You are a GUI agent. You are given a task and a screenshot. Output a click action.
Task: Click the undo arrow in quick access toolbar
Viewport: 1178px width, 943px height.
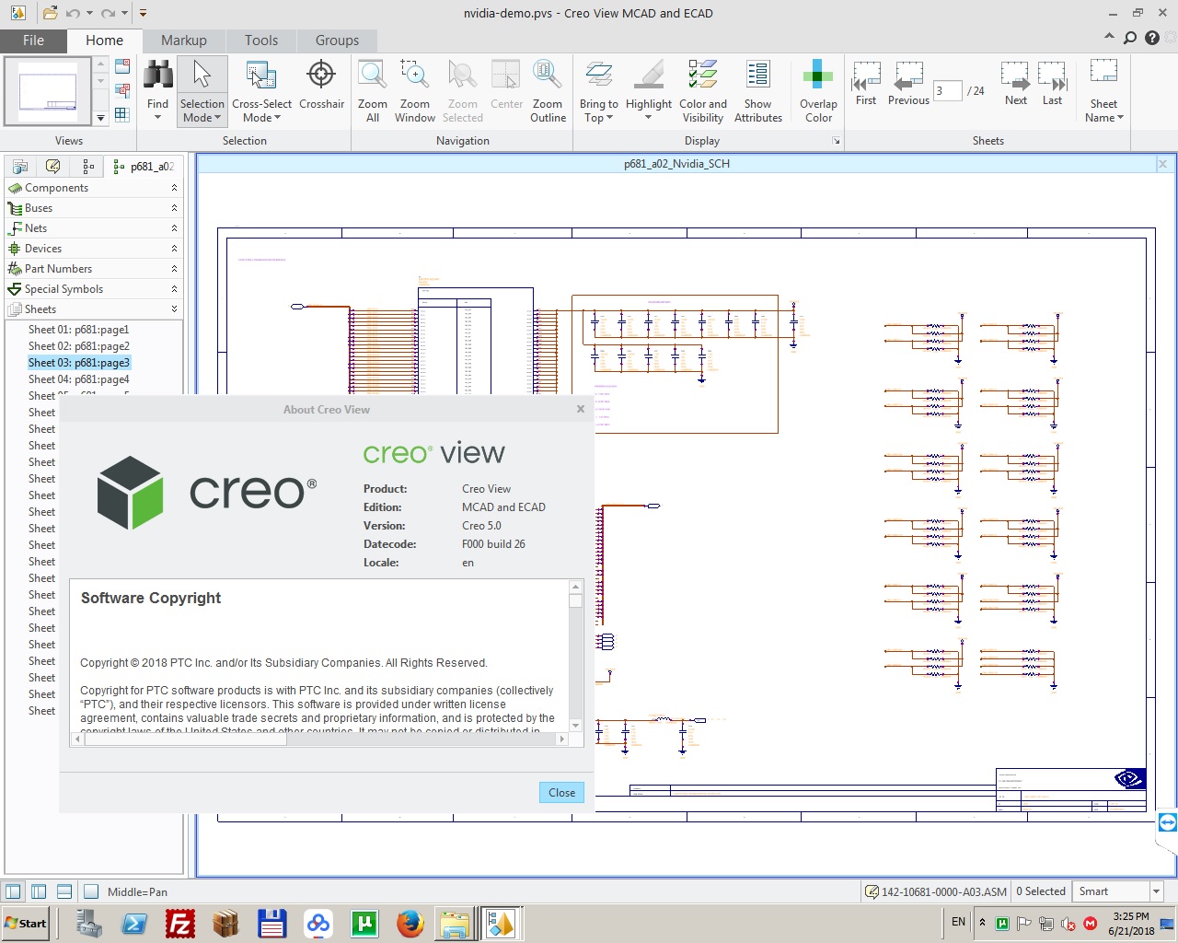pyautogui.click(x=73, y=13)
